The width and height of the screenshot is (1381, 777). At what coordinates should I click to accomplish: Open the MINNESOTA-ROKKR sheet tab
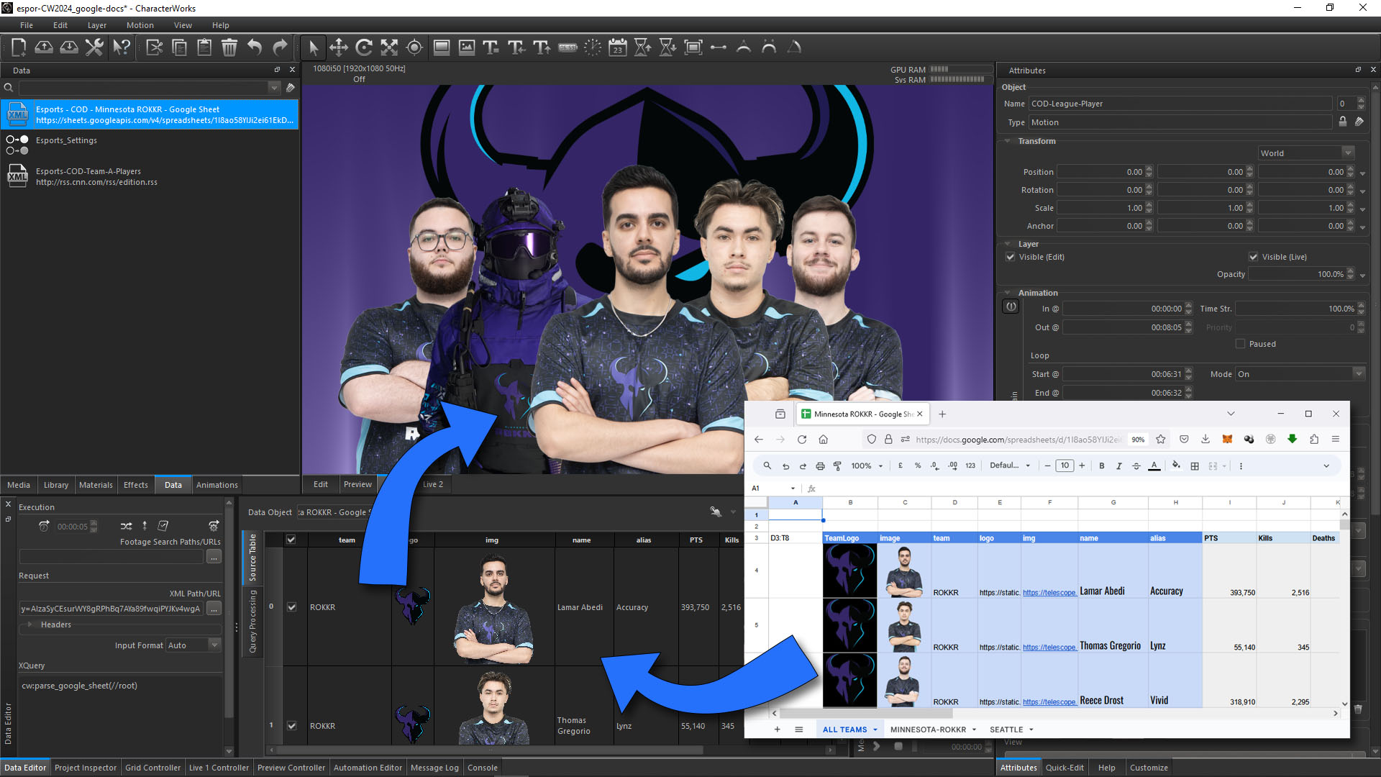coord(928,730)
